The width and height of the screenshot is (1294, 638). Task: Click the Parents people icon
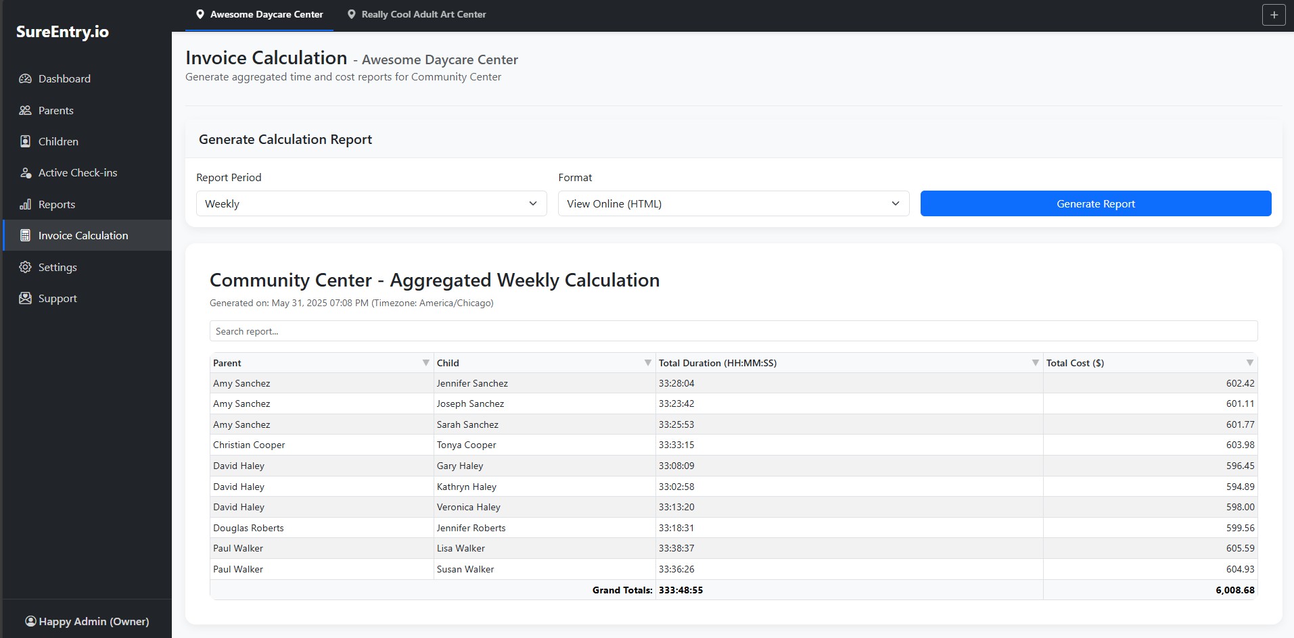[25, 110]
